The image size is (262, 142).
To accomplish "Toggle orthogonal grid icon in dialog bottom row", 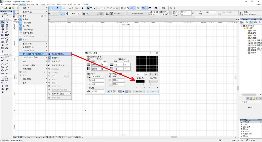I will point(119,92).
